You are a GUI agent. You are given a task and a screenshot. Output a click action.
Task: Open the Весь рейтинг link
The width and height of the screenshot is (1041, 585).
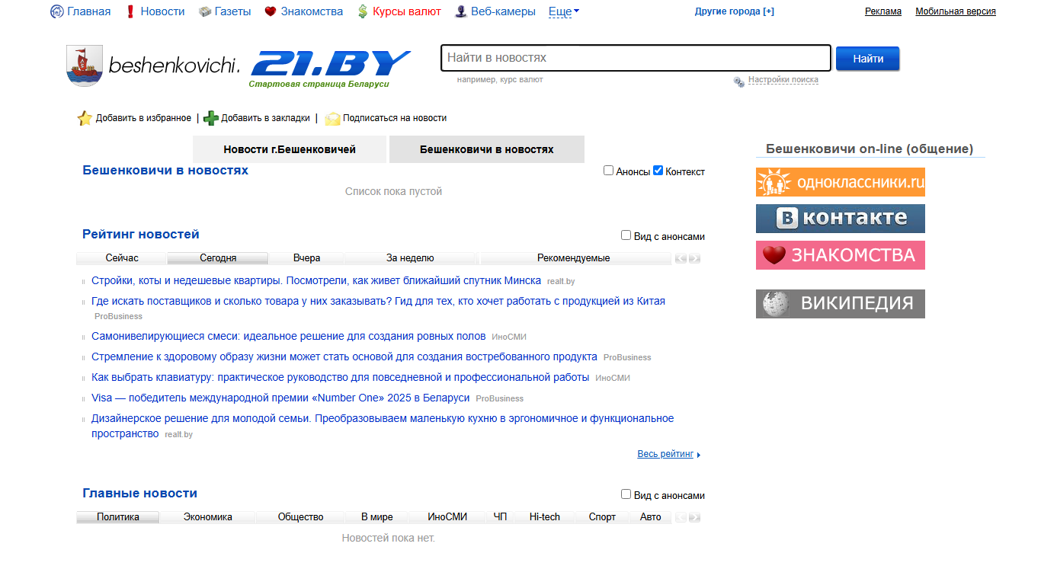665,454
